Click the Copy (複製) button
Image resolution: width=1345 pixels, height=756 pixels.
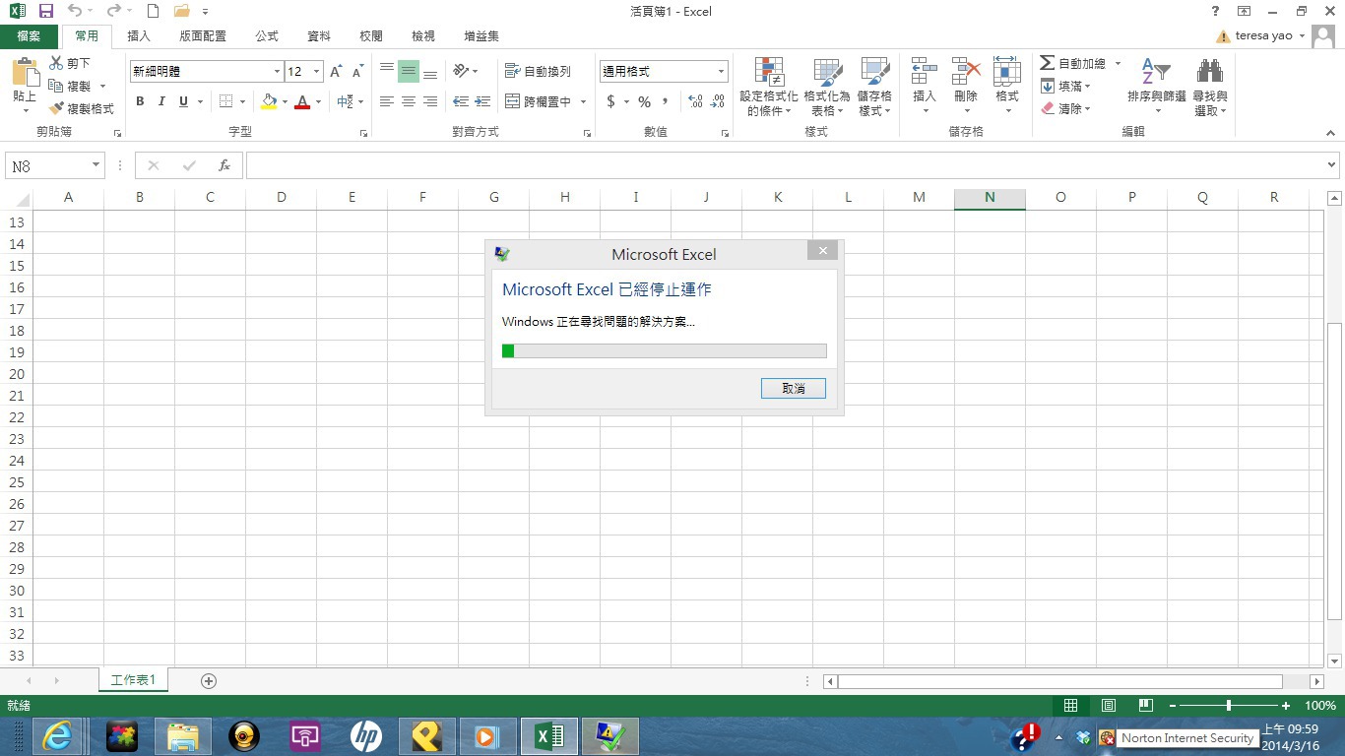[70, 86]
